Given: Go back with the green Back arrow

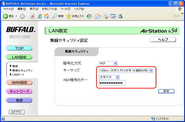Looking at the screenshot, I should coord(6,16).
